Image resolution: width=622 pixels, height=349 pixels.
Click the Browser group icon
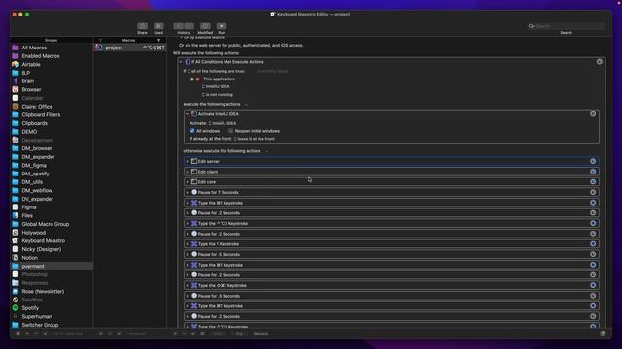tap(16, 89)
